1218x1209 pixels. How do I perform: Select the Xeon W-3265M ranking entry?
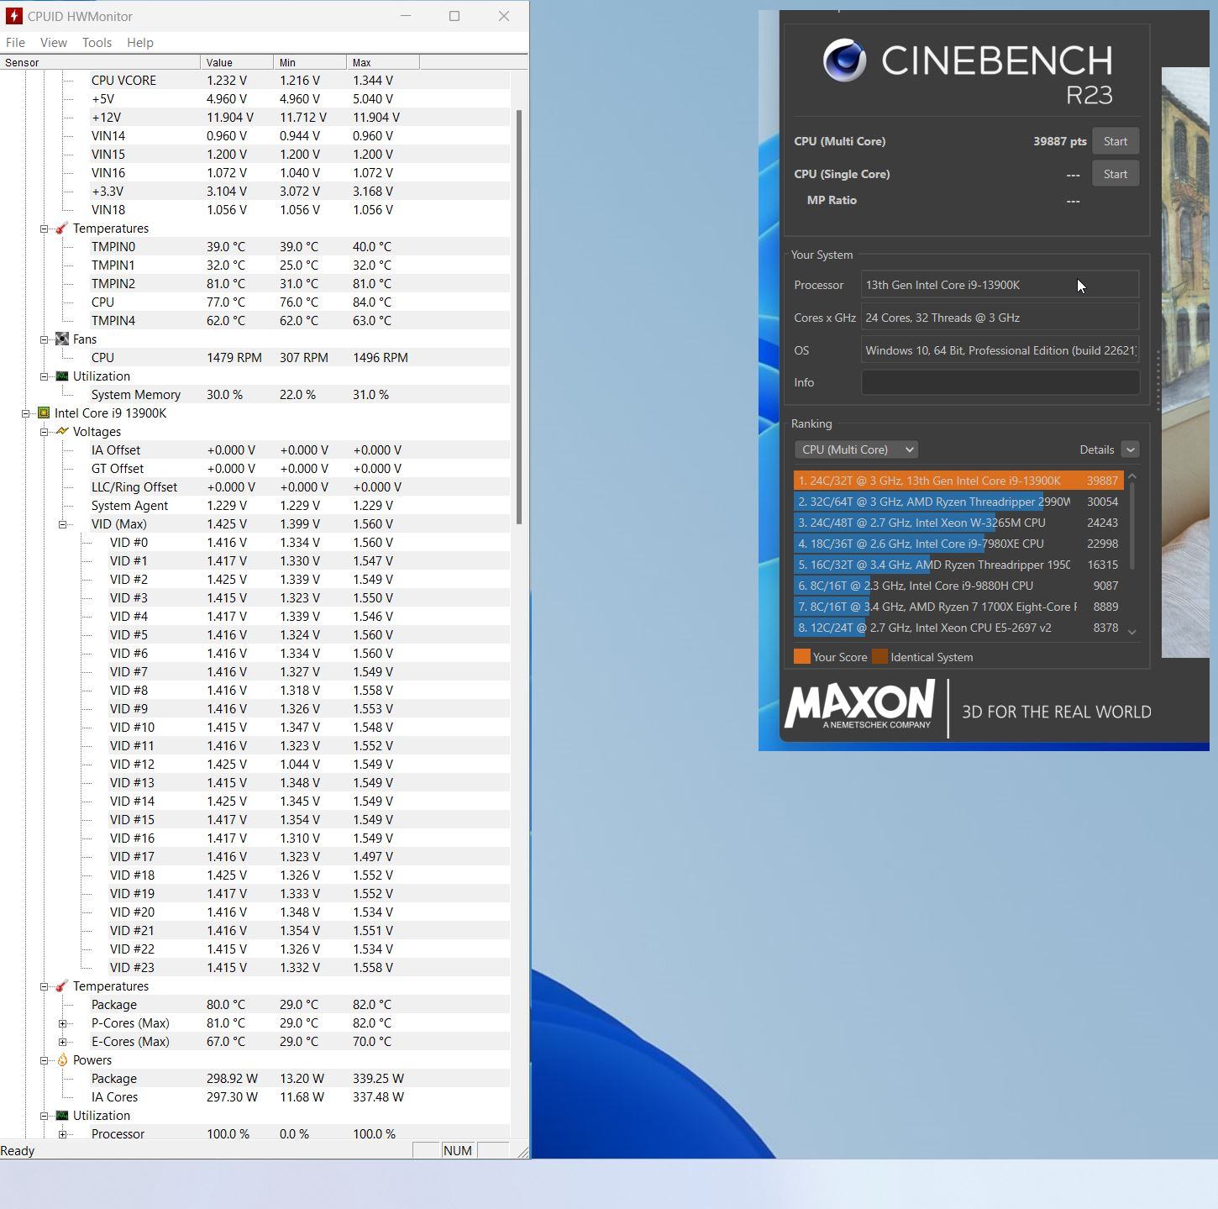click(958, 523)
